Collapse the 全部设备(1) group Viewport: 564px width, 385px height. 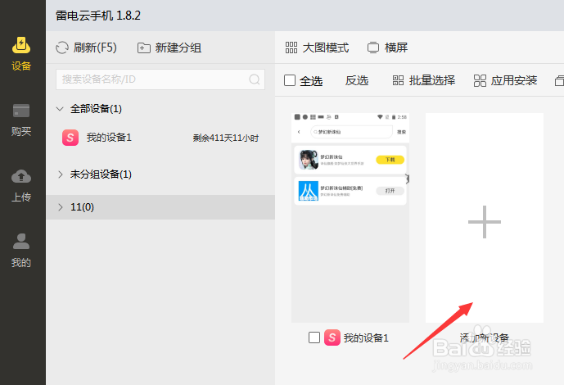60,109
